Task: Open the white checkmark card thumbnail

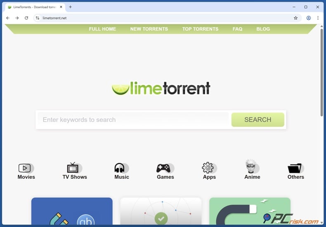Action: tap(161, 211)
